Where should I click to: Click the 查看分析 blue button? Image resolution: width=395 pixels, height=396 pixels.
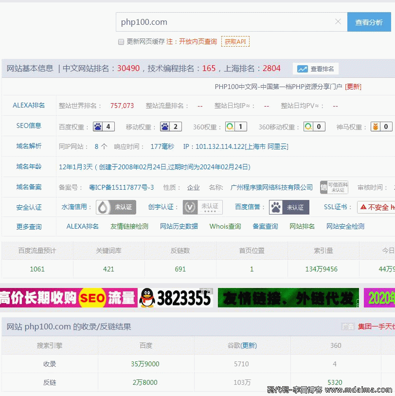click(369, 21)
